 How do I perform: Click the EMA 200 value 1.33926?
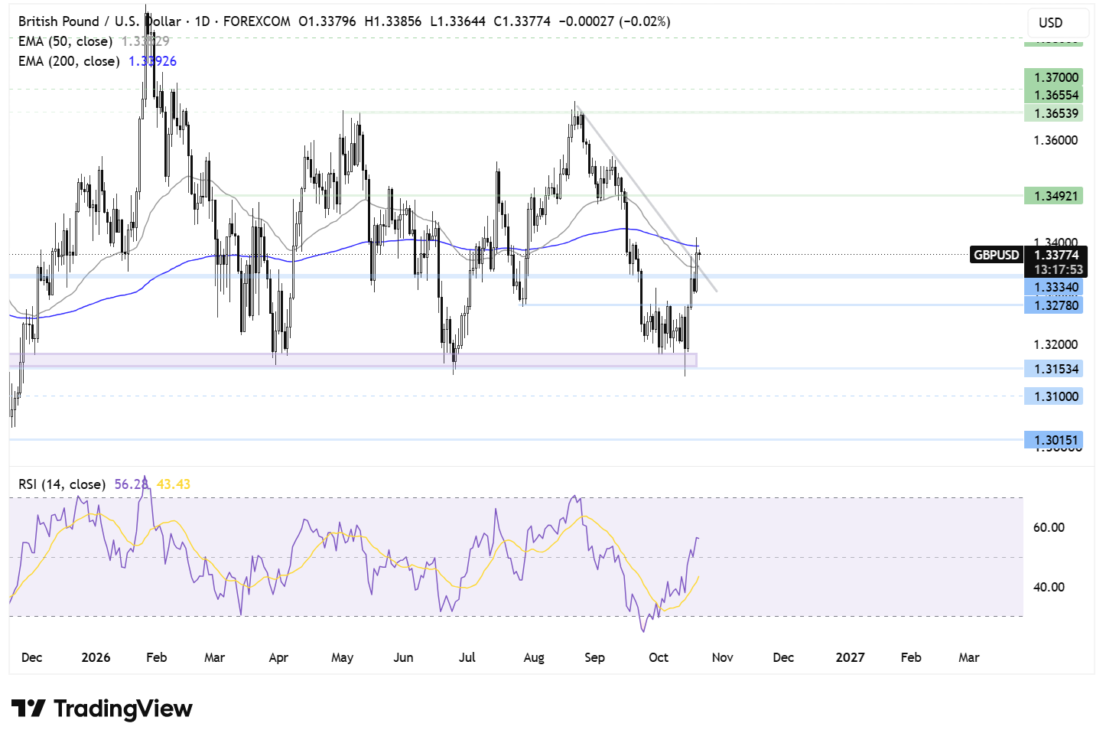tap(152, 61)
